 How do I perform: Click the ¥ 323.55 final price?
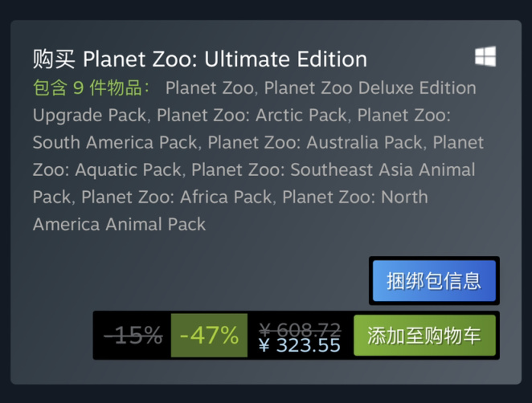pos(300,346)
